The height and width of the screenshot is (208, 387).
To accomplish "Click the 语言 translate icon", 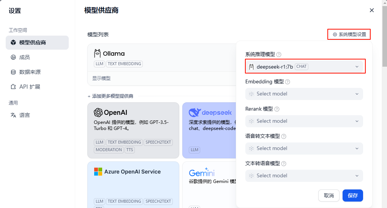I will click(13, 115).
